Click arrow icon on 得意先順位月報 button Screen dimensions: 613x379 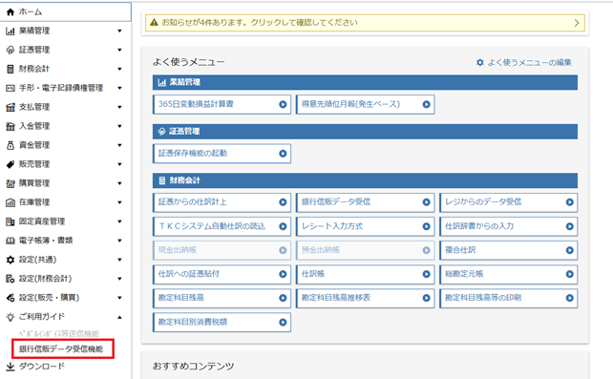point(426,105)
